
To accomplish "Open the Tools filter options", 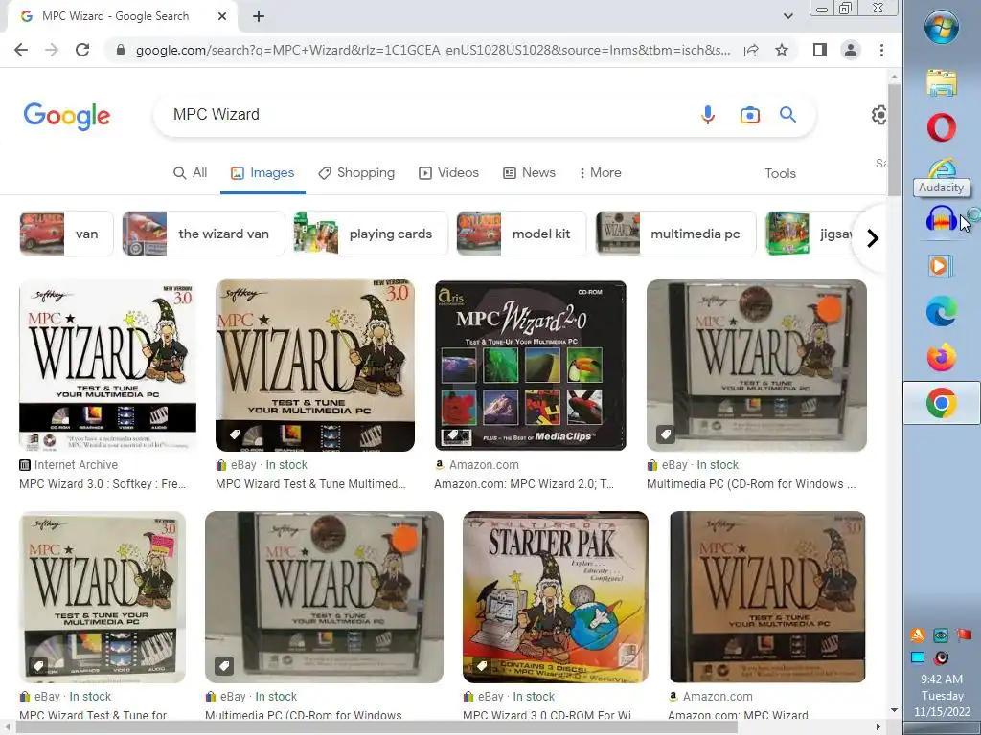I will pos(780,174).
